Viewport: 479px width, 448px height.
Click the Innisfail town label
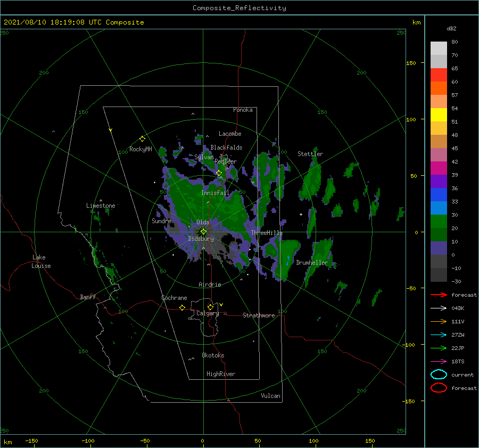tap(215, 193)
